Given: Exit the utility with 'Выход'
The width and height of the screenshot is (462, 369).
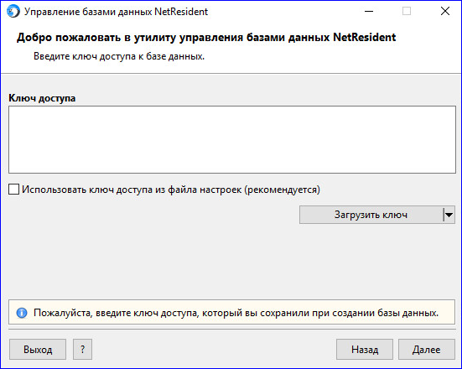Looking at the screenshot, I should coord(38,349).
